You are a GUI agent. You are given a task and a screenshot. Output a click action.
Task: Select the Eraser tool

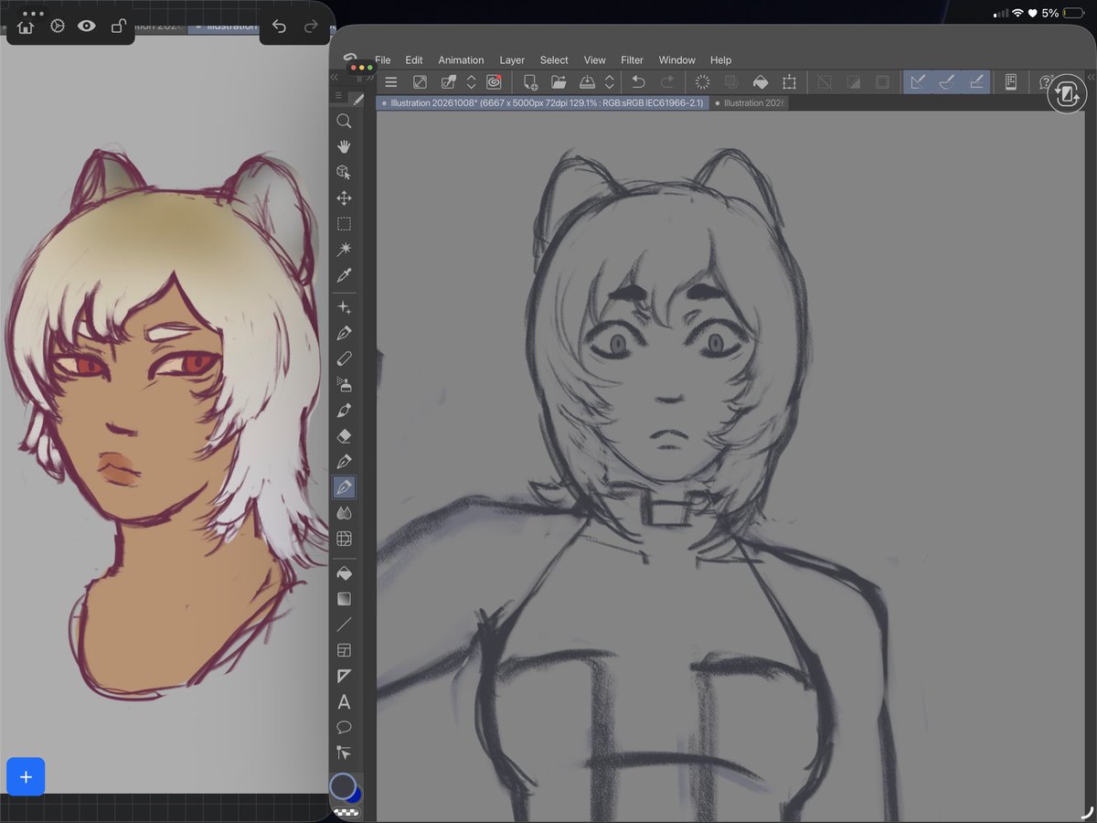[344, 436]
